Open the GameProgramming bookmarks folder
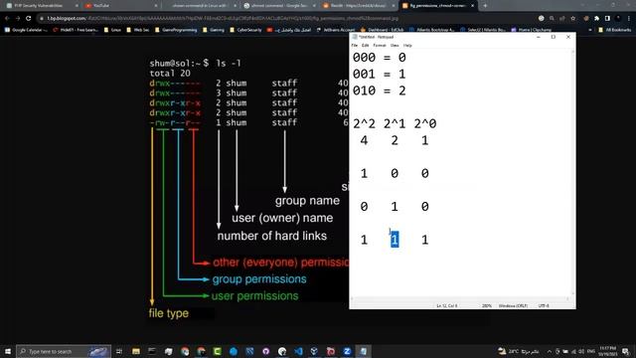The height and width of the screenshot is (358, 636). pos(176,30)
